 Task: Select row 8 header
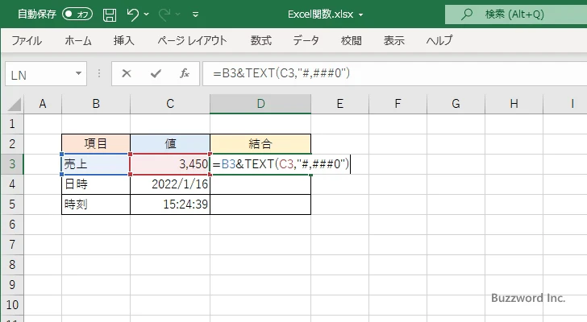pos(12,265)
